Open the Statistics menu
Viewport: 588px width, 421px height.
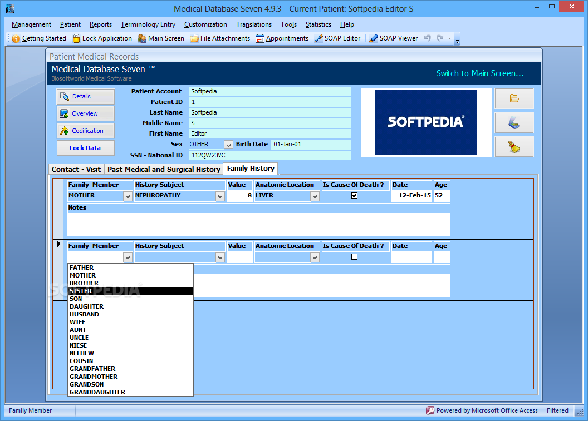point(318,24)
